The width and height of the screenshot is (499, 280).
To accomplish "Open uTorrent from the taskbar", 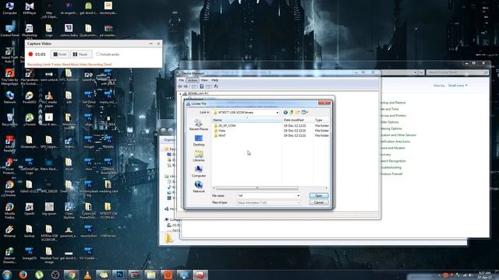I will coord(39,275).
